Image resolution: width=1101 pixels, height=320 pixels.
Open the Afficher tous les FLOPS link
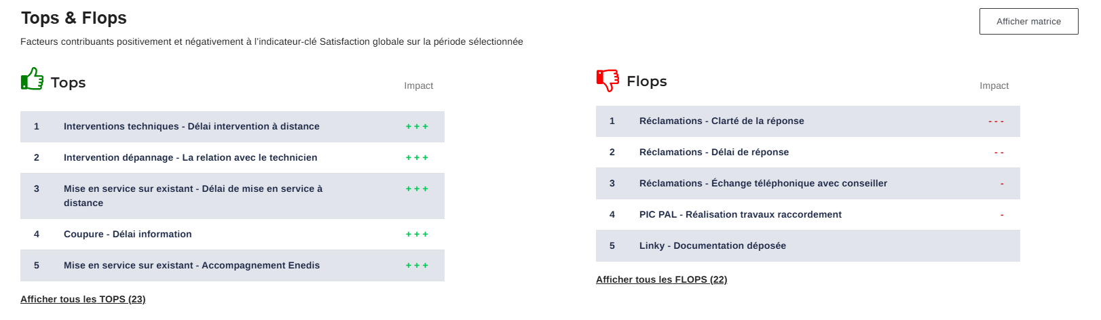tap(661, 279)
